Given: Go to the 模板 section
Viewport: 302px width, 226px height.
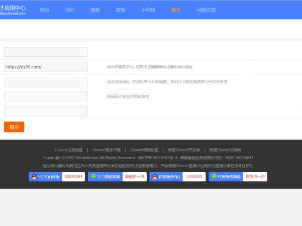Looking at the screenshot, I should [95, 10].
